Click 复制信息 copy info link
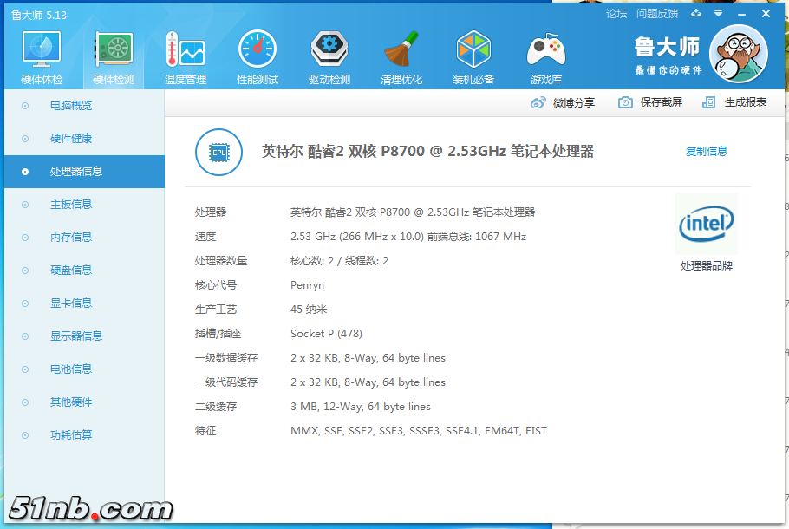This screenshot has width=789, height=529. click(x=707, y=152)
